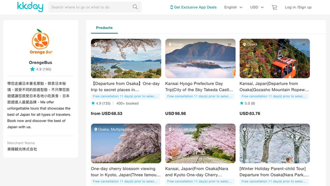Viewport: 330px width, 186px height.
Task: Type in the search destination field
Action: click(x=89, y=7)
